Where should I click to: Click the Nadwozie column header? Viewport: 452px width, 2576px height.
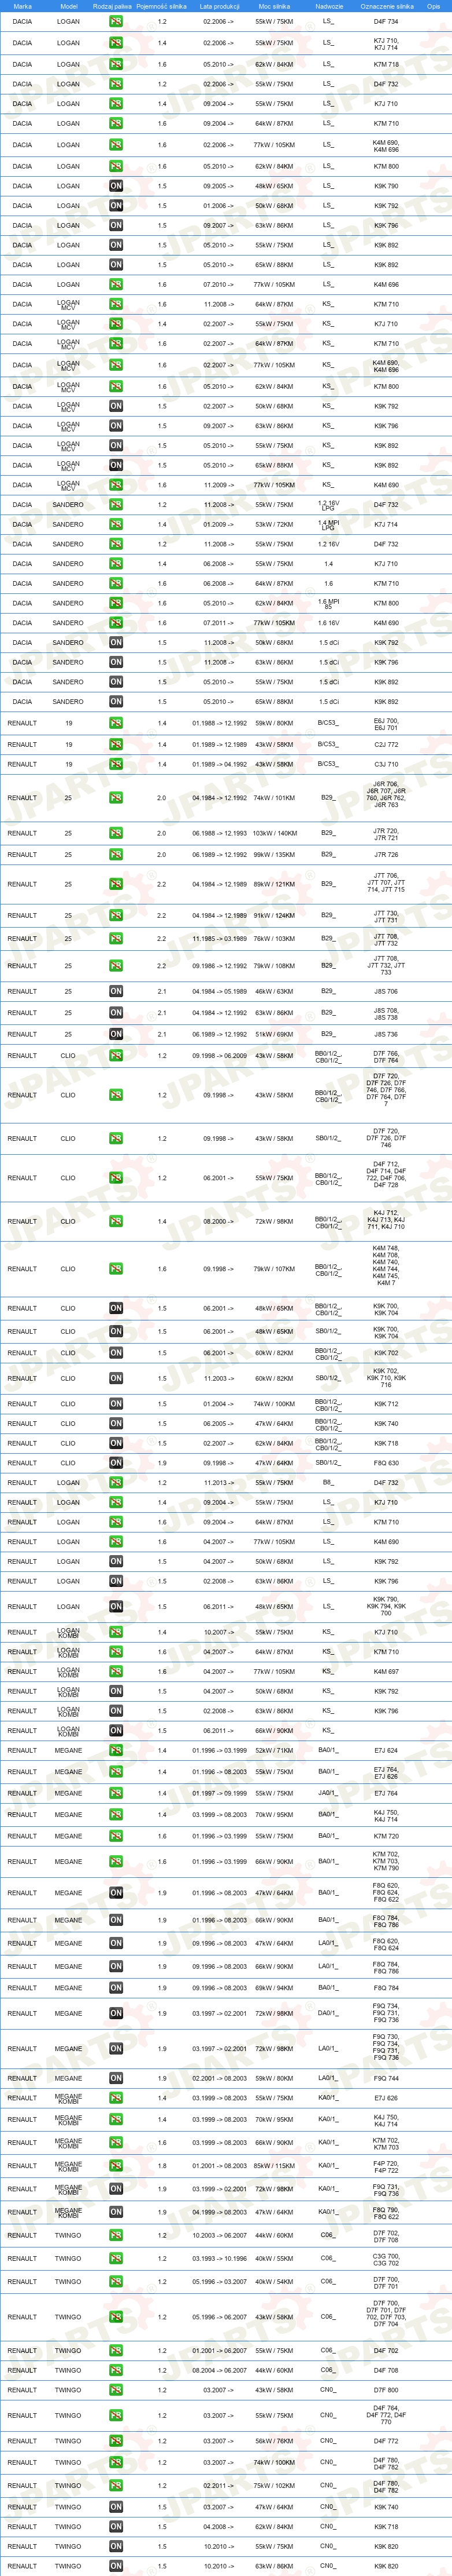(x=328, y=6)
